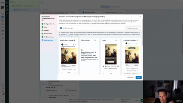
Task: Expand the Musik On dropdown chevron
Action: click(x=119, y=40)
